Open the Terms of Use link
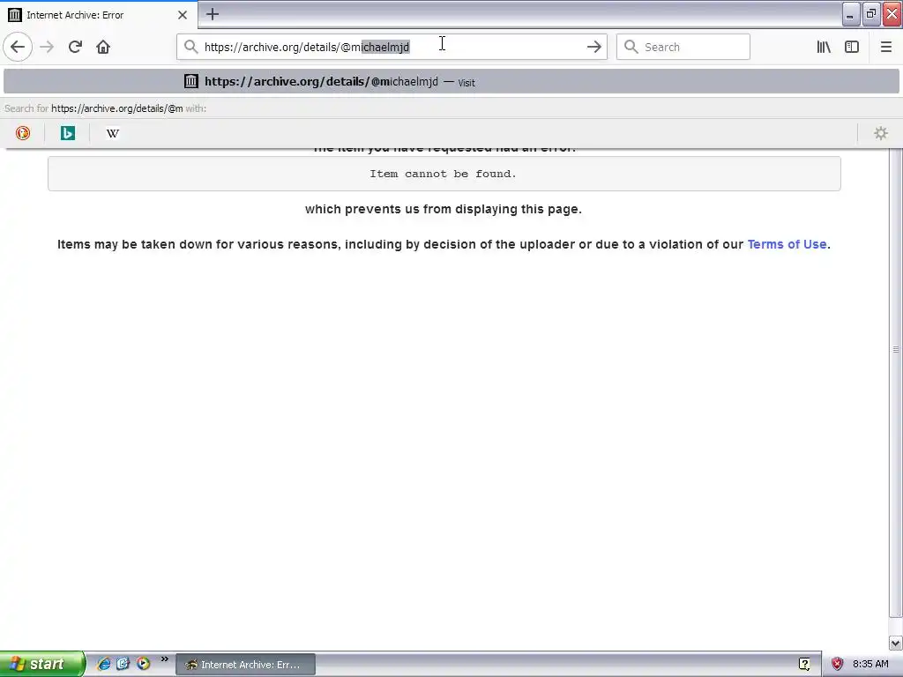903x677 pixels. tap(787, 244)
